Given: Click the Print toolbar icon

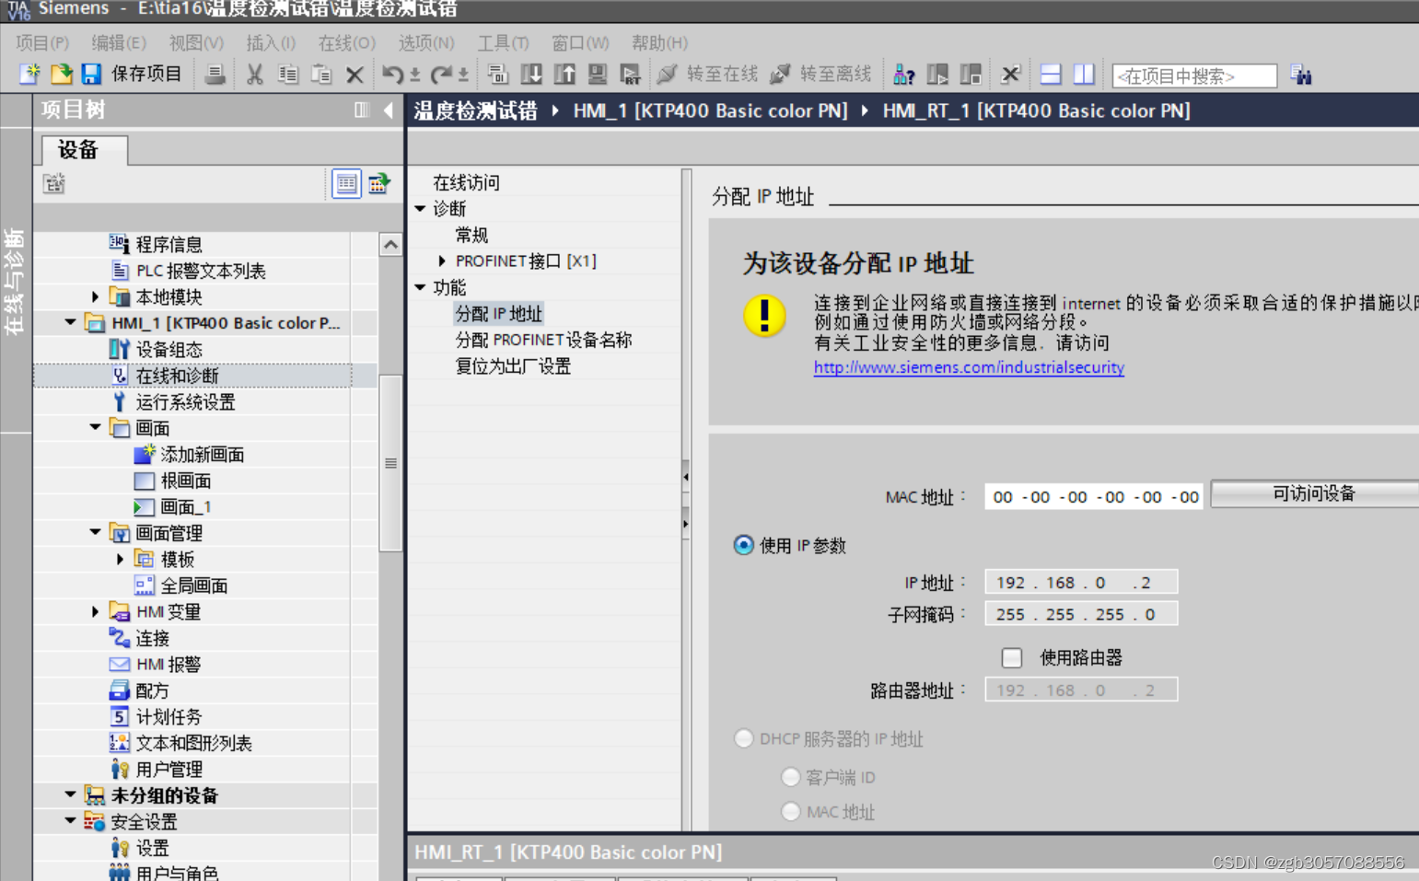Looking at the screenshot, I should pos(215,75).
